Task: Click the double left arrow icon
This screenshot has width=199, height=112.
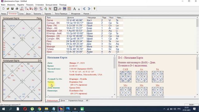Action: (x=84, y=9)
